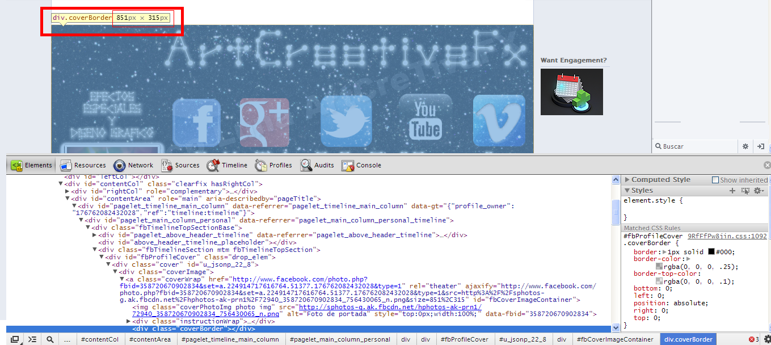Expand the border-color property triangle

coord(688,259)
